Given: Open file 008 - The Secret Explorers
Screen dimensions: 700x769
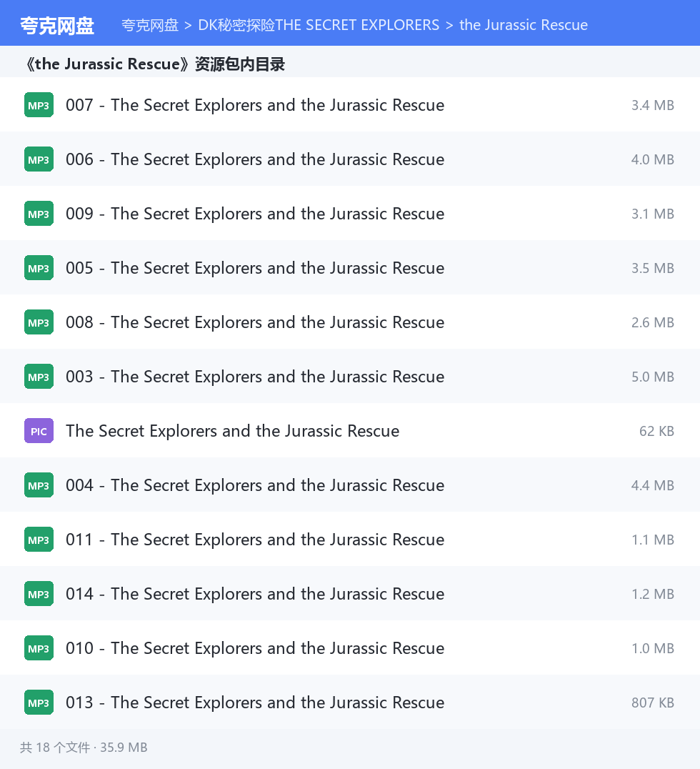Looking at the screenshot, I should [x=255, y=322].
